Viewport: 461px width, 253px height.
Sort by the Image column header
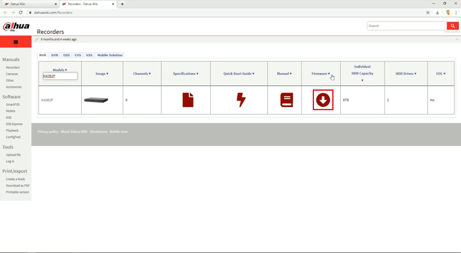pyautogui.click(x=102, y=73)
